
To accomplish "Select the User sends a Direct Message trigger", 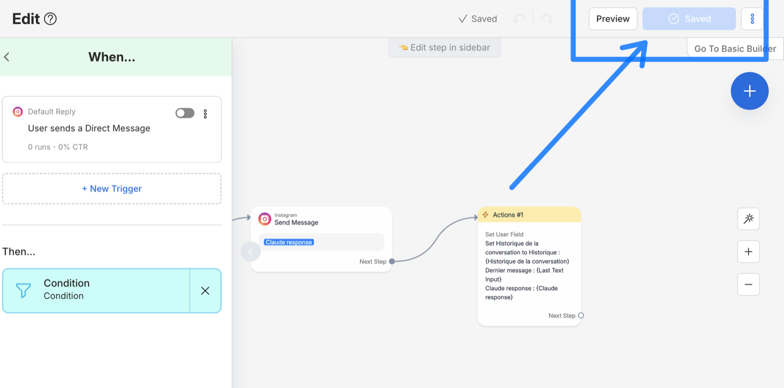I will coord(89,128).
